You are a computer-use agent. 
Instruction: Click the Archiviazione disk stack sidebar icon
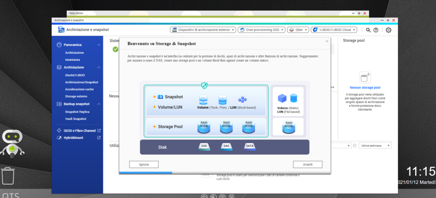pos(59,67)
